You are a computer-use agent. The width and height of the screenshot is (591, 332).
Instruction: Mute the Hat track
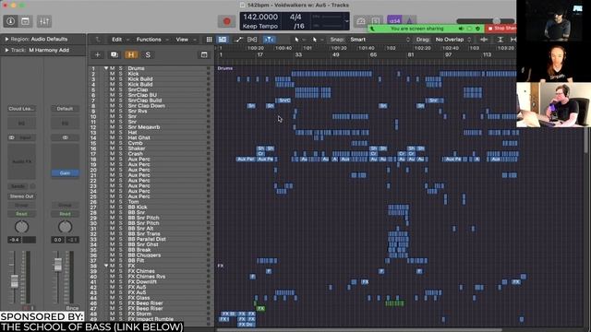[113, 133]
